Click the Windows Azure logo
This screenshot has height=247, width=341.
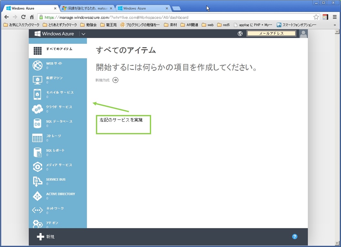[54, 33]
